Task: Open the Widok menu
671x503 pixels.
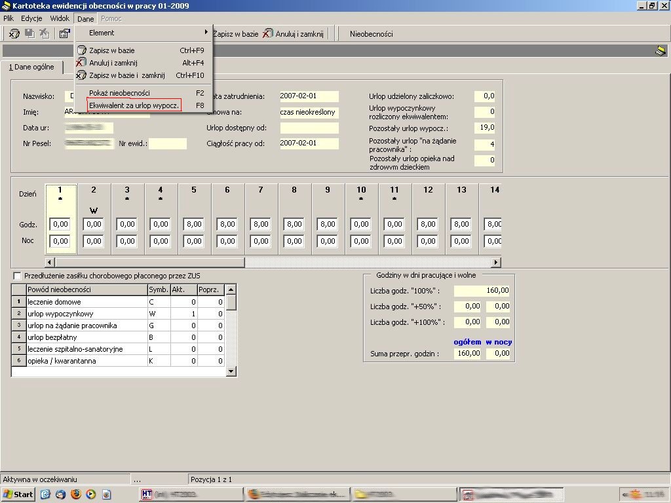Action: (60, 18)
